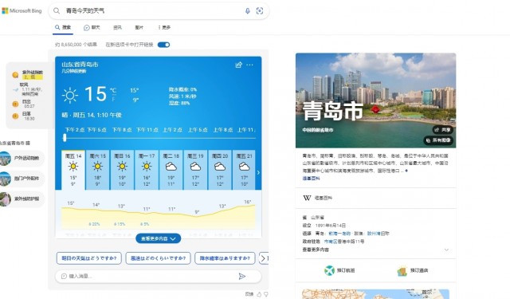The height and width of the screenshot is (299, 510).
Task: Open the 更多 more tab menu
Action: click(x=164, y=28)
